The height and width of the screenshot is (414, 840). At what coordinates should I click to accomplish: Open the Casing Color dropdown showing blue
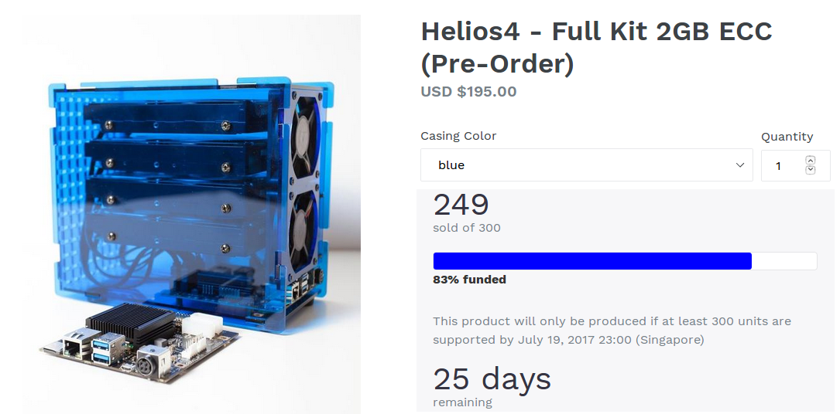point(587,165)
